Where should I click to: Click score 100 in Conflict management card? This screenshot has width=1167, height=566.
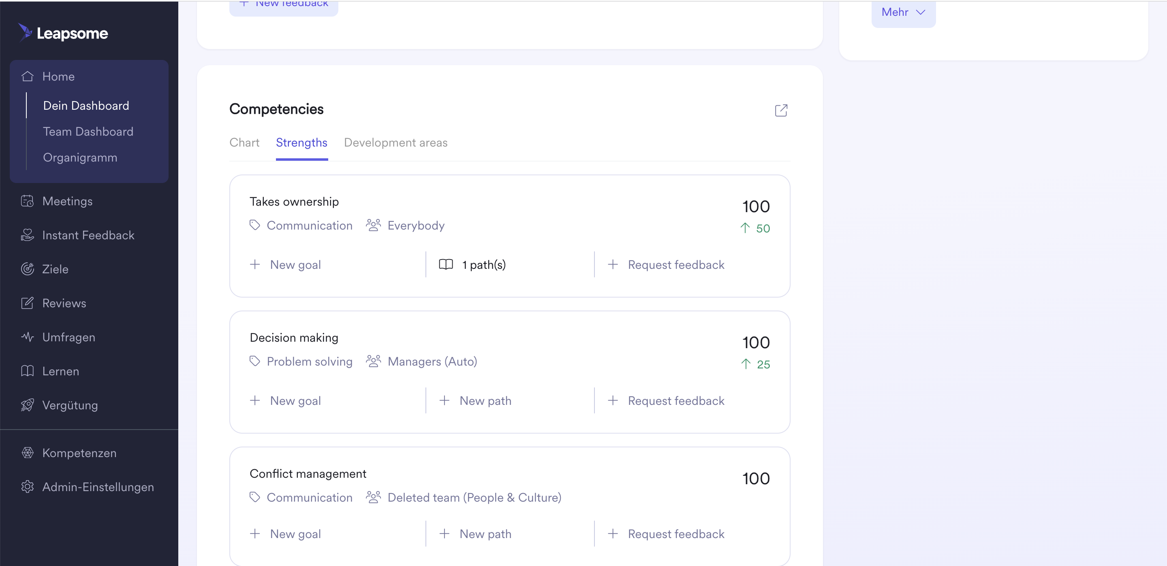[756, 478]
